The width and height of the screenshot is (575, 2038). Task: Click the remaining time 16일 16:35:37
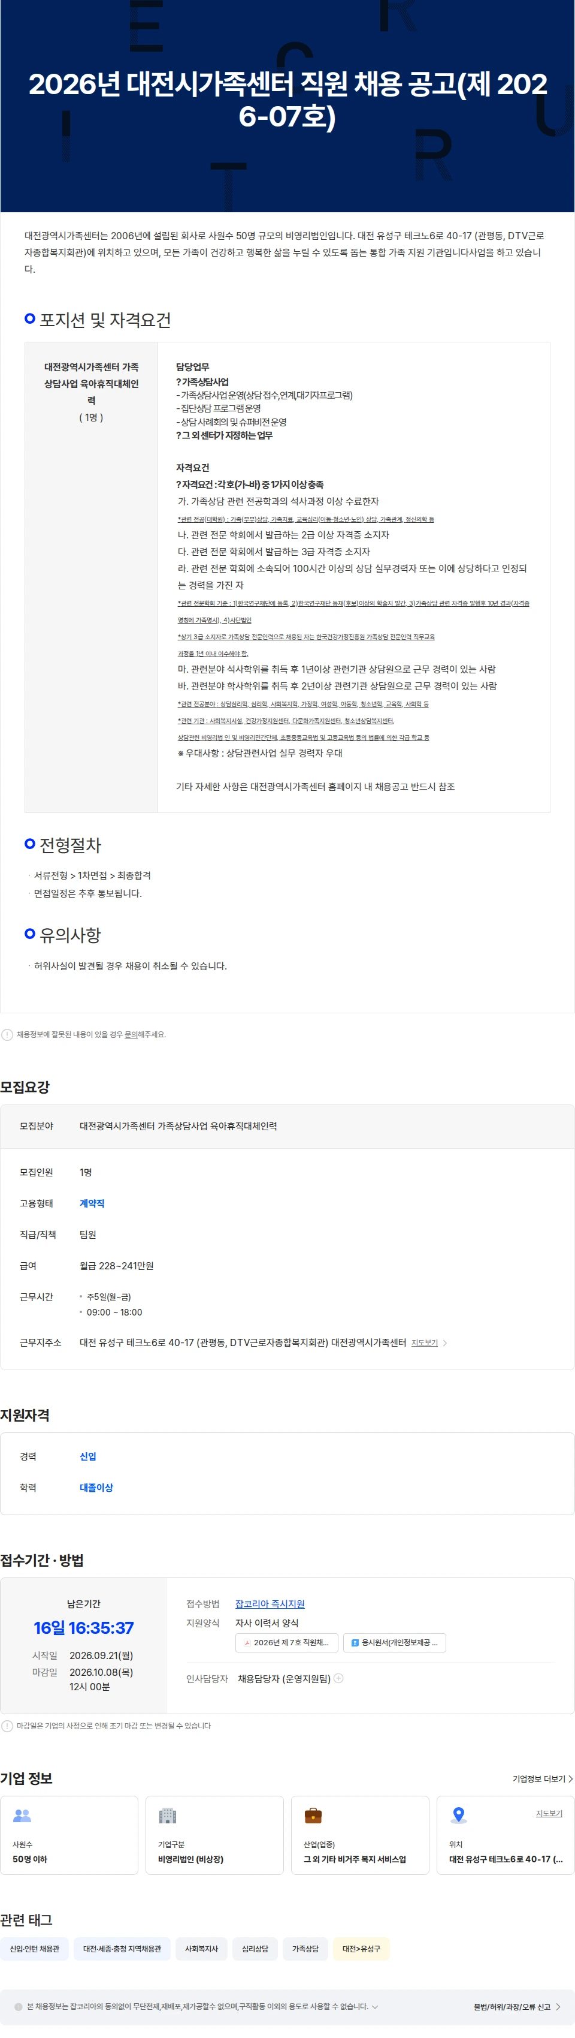pos(84,1627)
